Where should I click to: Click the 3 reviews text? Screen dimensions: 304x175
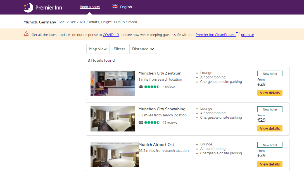tap(169, 87)
